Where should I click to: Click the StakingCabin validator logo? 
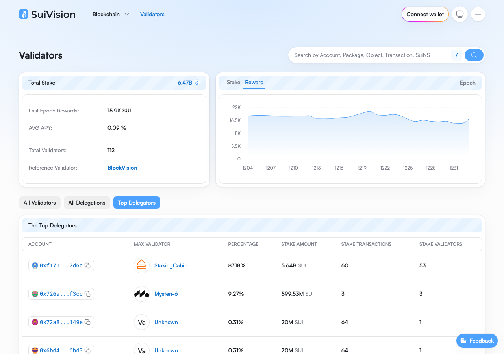[x=142, y=265]
